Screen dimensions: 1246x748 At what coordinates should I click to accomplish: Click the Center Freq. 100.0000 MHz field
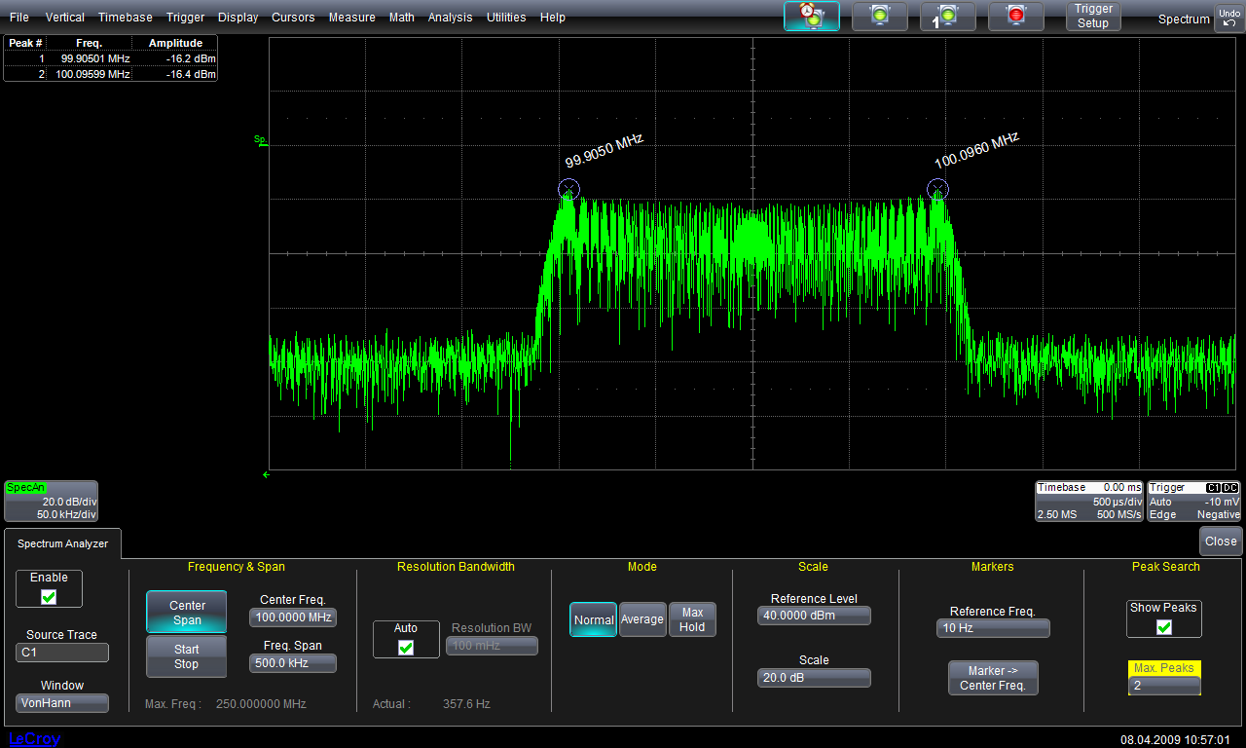(x=293, y=617)
